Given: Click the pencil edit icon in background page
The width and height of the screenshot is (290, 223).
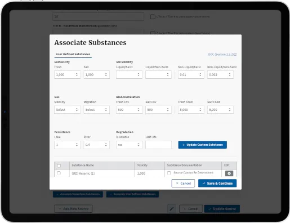Looking at the screenshot, I should 172,209.
